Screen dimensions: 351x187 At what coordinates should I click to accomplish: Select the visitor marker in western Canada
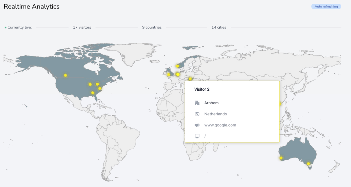tap(66, 75)
